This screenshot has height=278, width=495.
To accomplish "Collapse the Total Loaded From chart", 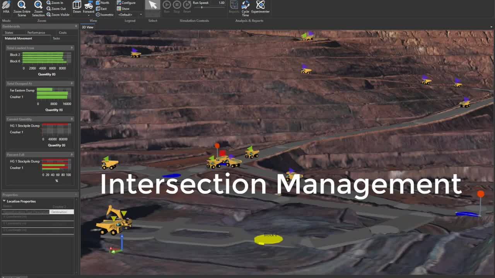I will [72, 48].
